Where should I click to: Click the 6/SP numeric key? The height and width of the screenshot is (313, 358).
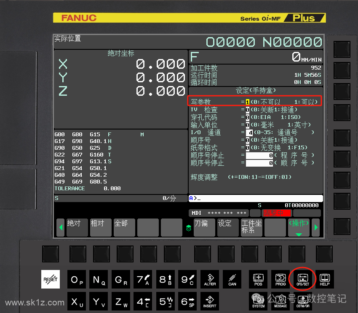point(187,301)
